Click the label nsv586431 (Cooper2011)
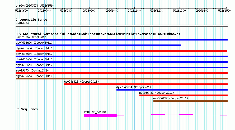Viewport: 235px width, 130px height. pyautogui.click(x=157, y=93)
